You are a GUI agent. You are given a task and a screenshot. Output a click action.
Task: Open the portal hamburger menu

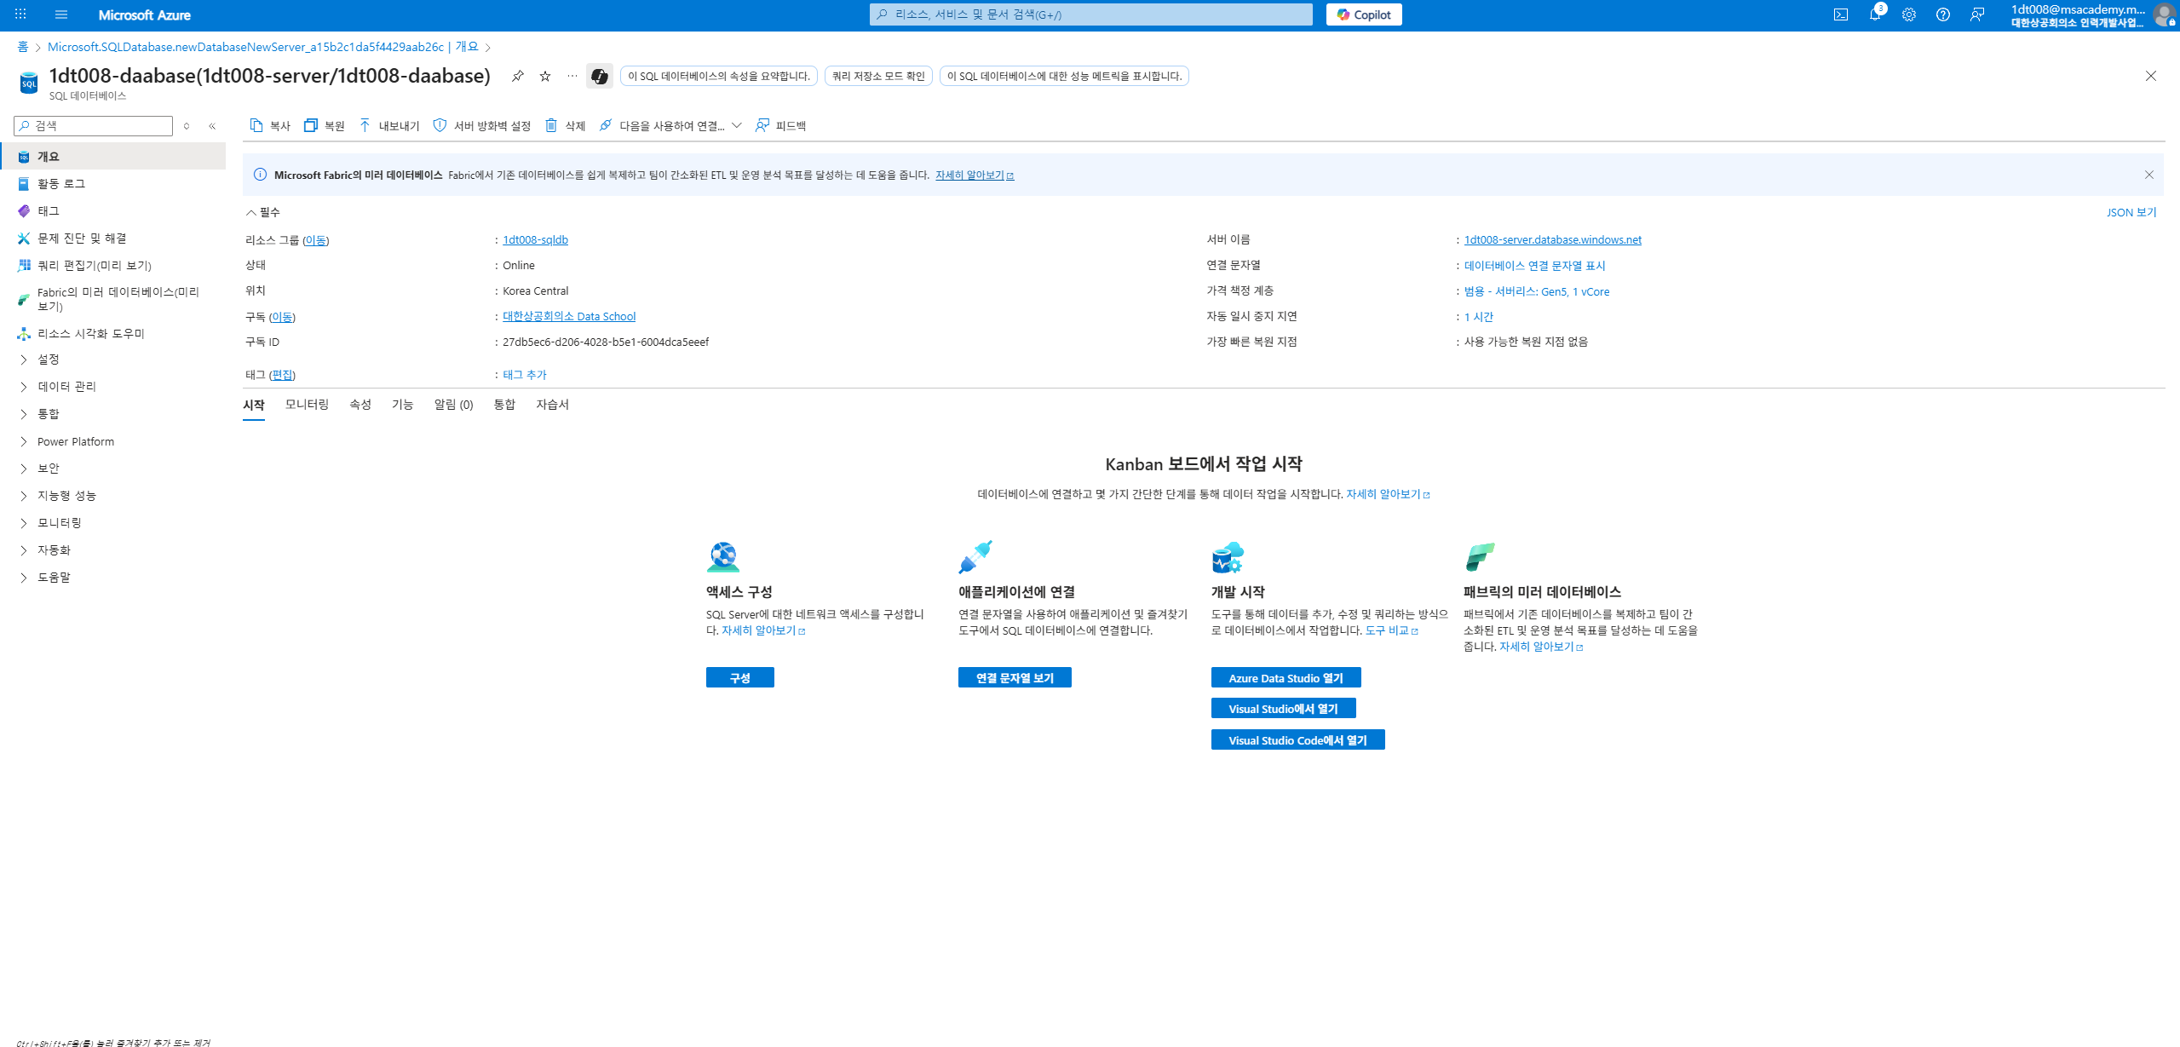coord(60,14)
